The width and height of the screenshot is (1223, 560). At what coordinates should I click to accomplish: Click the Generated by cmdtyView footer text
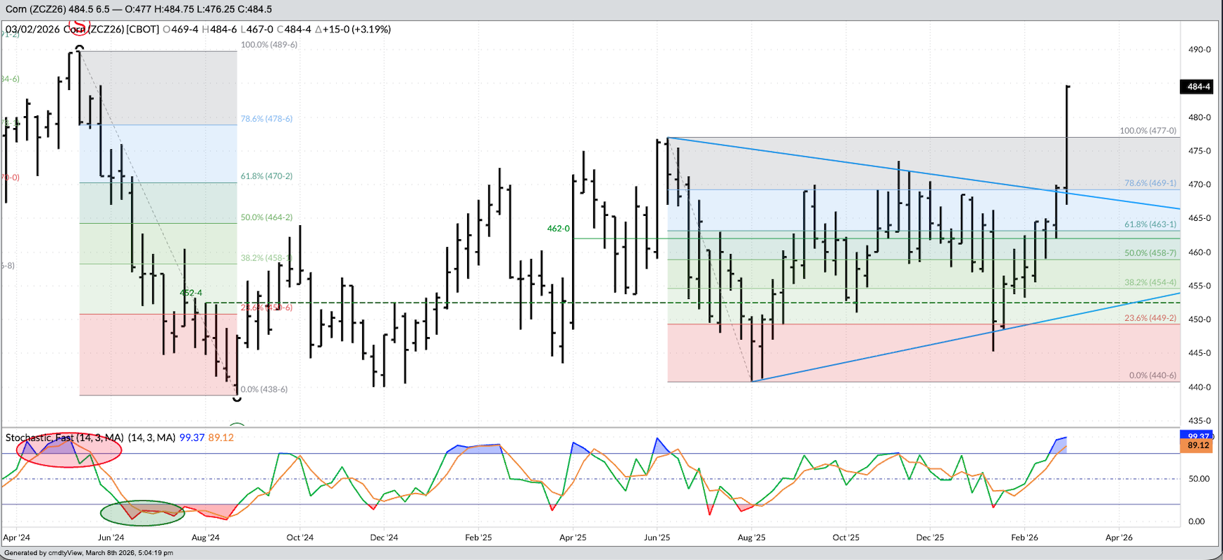point(88,553)
